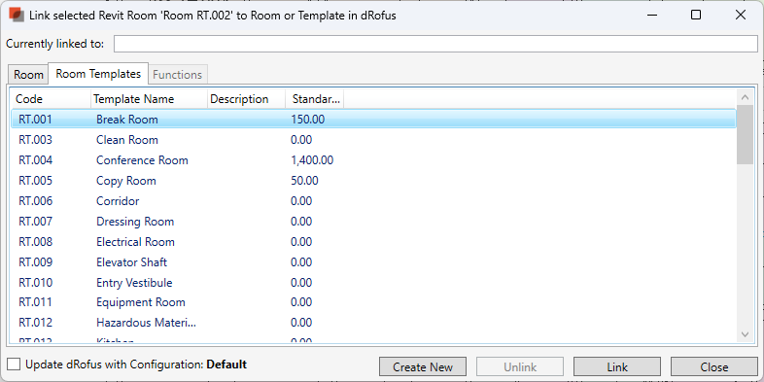Switch to the Room tab
The width and height of the screenshot is (764, 382).
pyautogui.click(x=28, y=75)
